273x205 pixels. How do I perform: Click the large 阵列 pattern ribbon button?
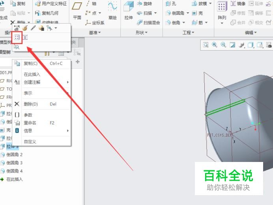coord(222,10)
